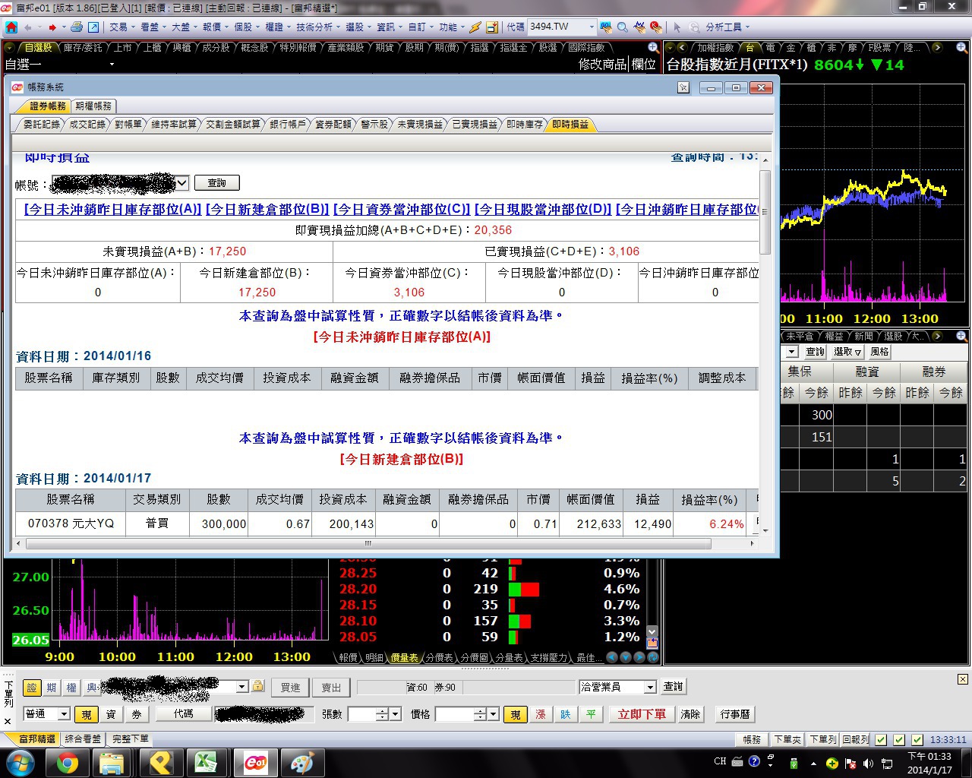Click the padlock icon next to the order account
972x778 pixels.
tap(258, 686)
